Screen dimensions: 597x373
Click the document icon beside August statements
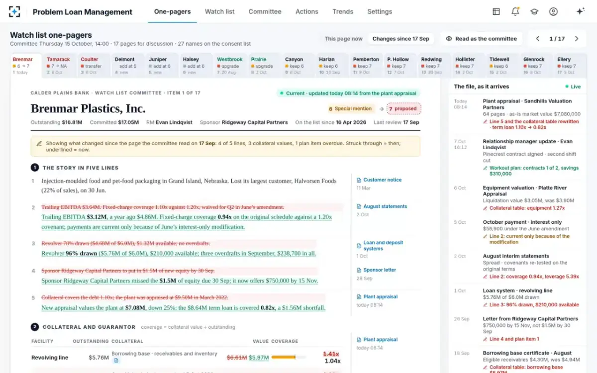(x=359, y=206)
